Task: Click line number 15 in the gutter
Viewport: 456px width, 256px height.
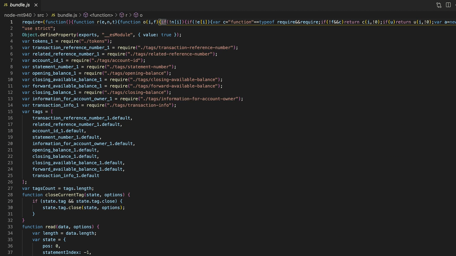Action: (10, 112)
